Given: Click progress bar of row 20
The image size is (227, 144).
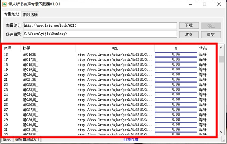Looking at the screenshot, I should (x=176, y=75).
